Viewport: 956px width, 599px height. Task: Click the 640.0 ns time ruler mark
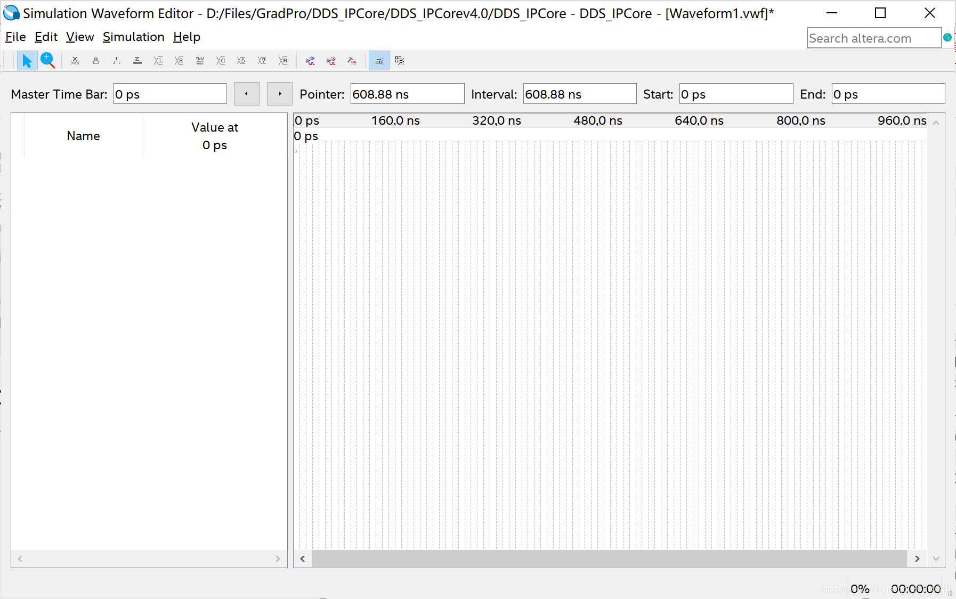[699, 120]
